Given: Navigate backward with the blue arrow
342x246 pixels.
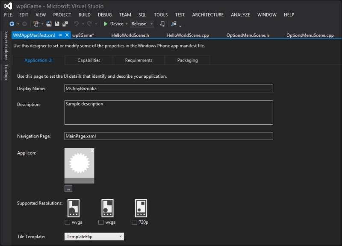Looking at the screenshot, I should pos(12,24).
